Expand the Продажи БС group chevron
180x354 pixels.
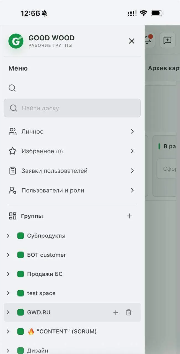[8, 274]
